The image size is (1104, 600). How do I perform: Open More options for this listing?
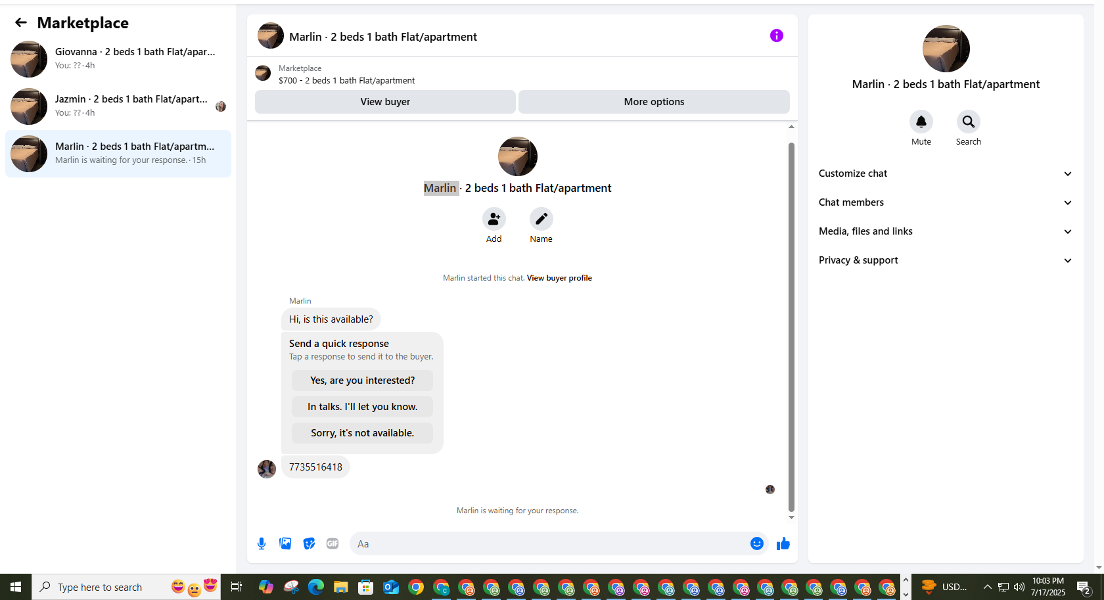pos(654,102)
